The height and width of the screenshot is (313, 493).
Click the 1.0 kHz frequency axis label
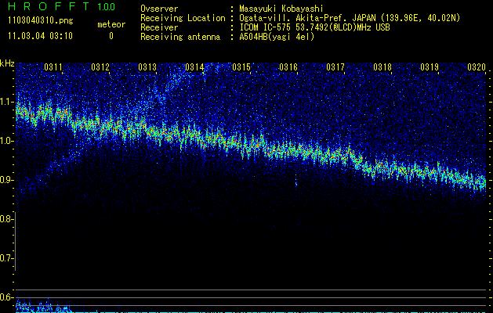[6, 141]
